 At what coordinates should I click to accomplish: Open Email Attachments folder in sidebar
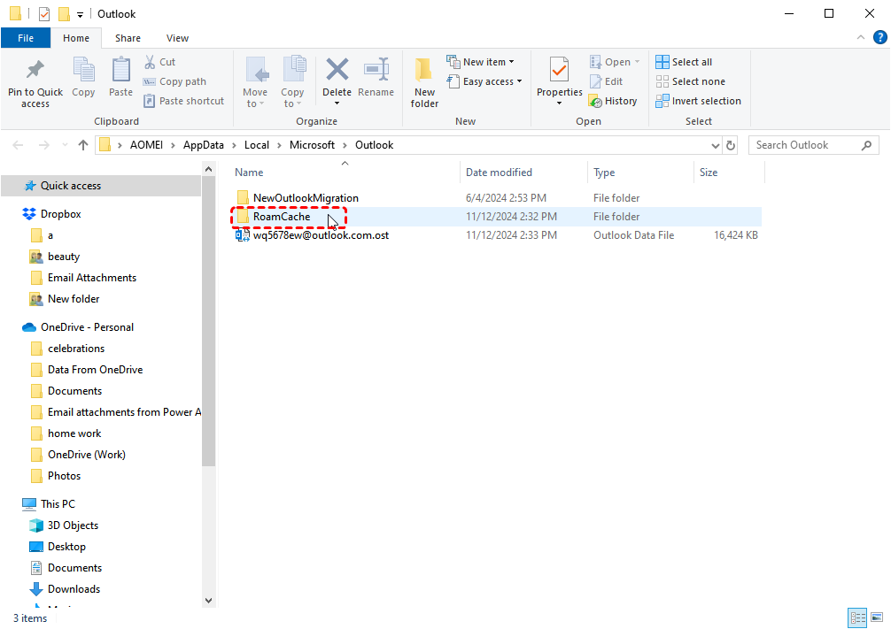pyautogui.click(x=92, y=278)
